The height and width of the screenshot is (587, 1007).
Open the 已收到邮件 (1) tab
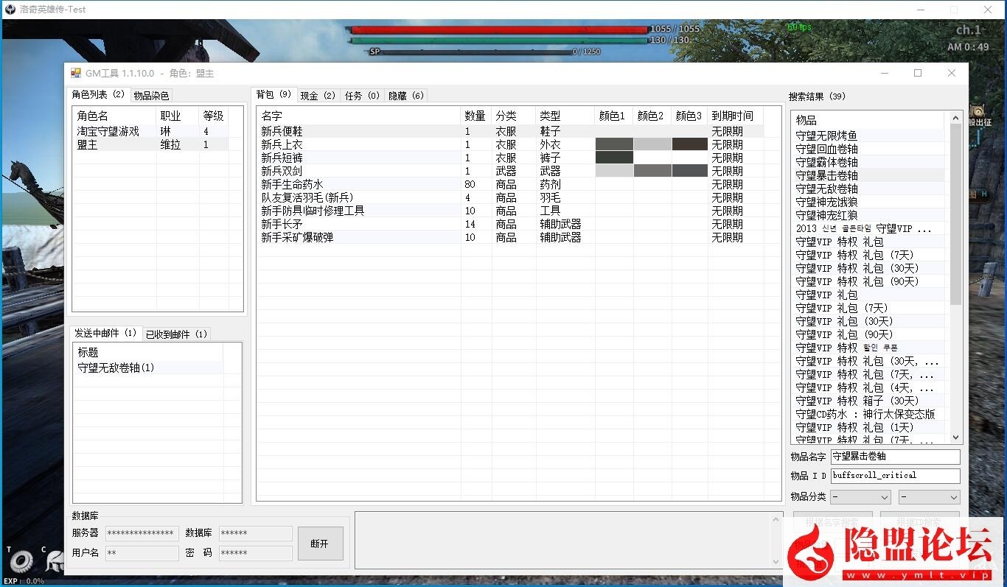(176, 334)
